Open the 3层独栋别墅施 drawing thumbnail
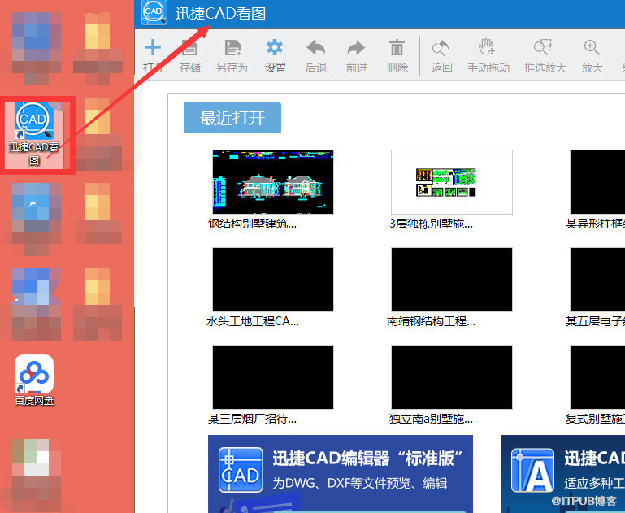 (452, 182)
